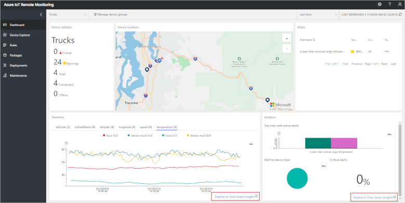Switch to the altitude telemetry tab

63,127
